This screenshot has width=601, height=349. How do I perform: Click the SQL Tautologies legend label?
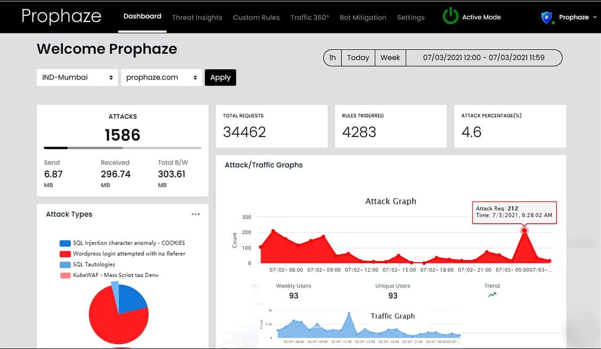click(x=94, y=264)
